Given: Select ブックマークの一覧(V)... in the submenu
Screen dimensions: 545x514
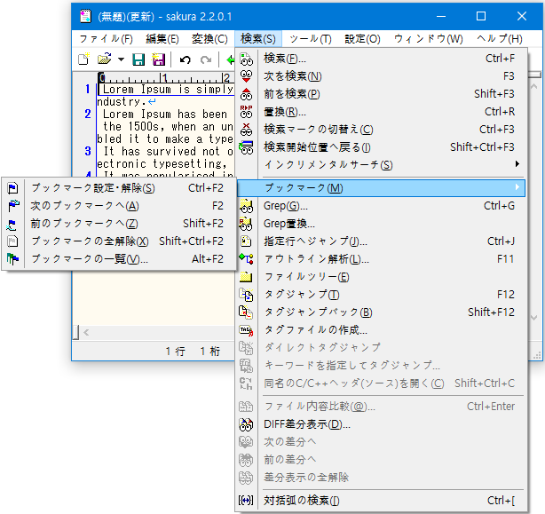Looking at the screenshot, I should [119, 259].
